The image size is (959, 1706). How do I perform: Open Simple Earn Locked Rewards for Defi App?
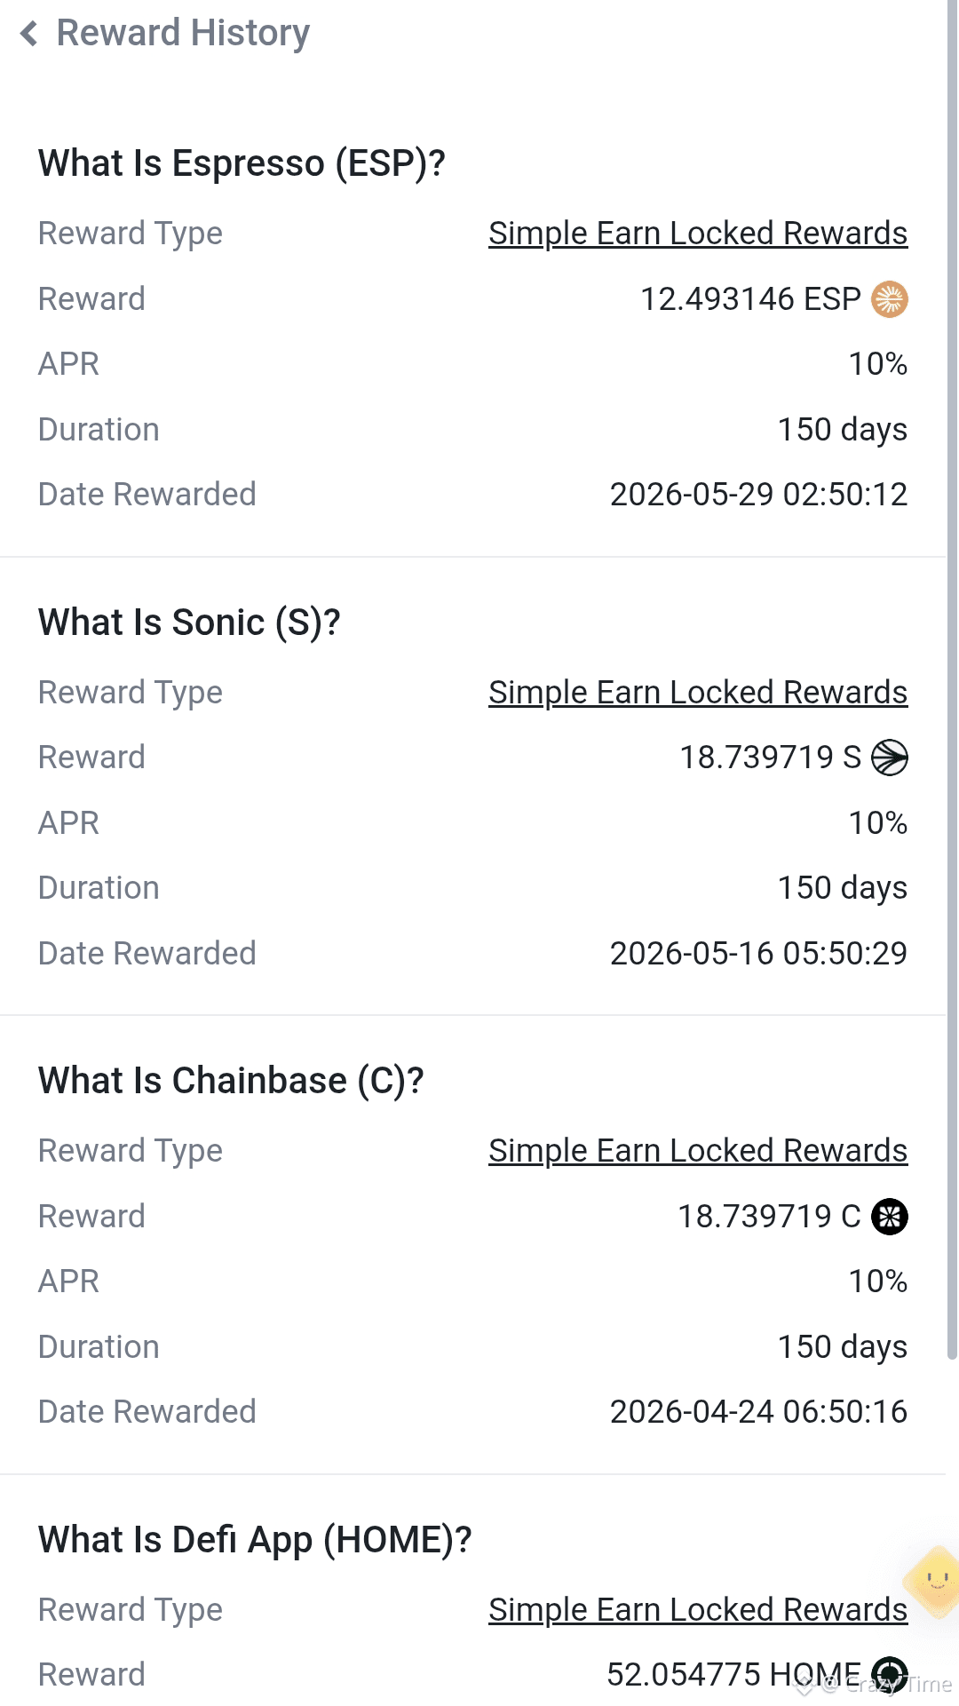[x=698, y=1610]
